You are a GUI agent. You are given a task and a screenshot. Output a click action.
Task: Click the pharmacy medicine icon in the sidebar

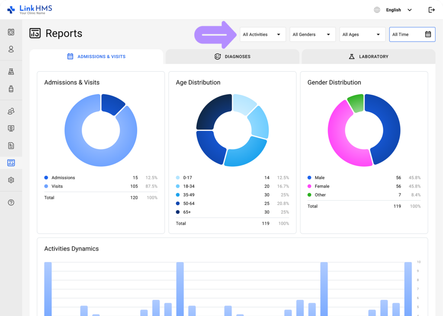pyautogui.click(x=11, y=89)
